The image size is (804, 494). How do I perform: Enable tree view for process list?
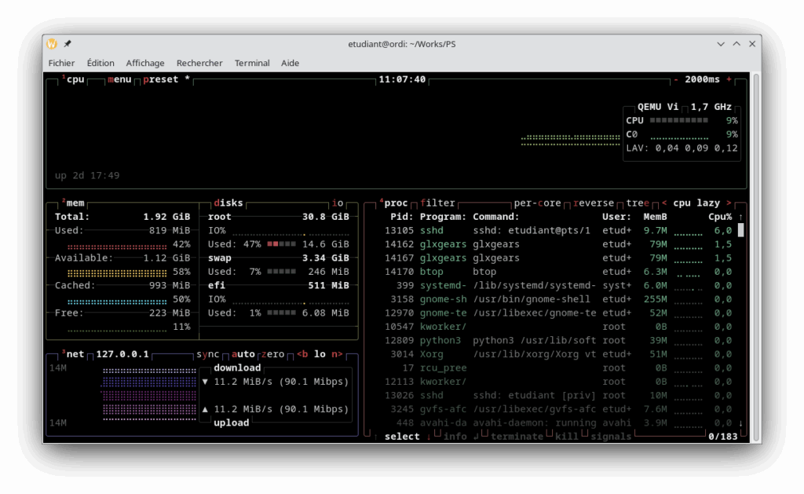pos(638,203)
